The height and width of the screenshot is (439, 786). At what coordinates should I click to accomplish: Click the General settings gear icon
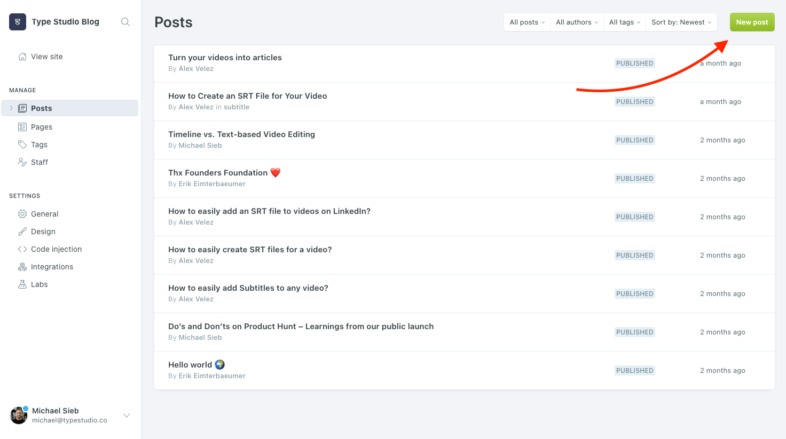(22, 214)
